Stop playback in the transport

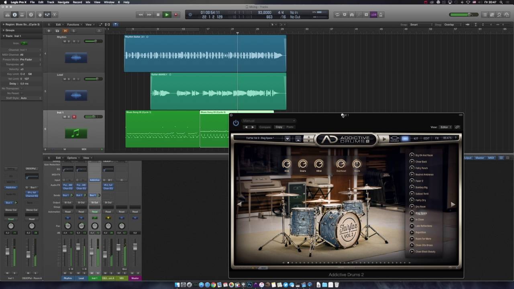tap(158, 15)
